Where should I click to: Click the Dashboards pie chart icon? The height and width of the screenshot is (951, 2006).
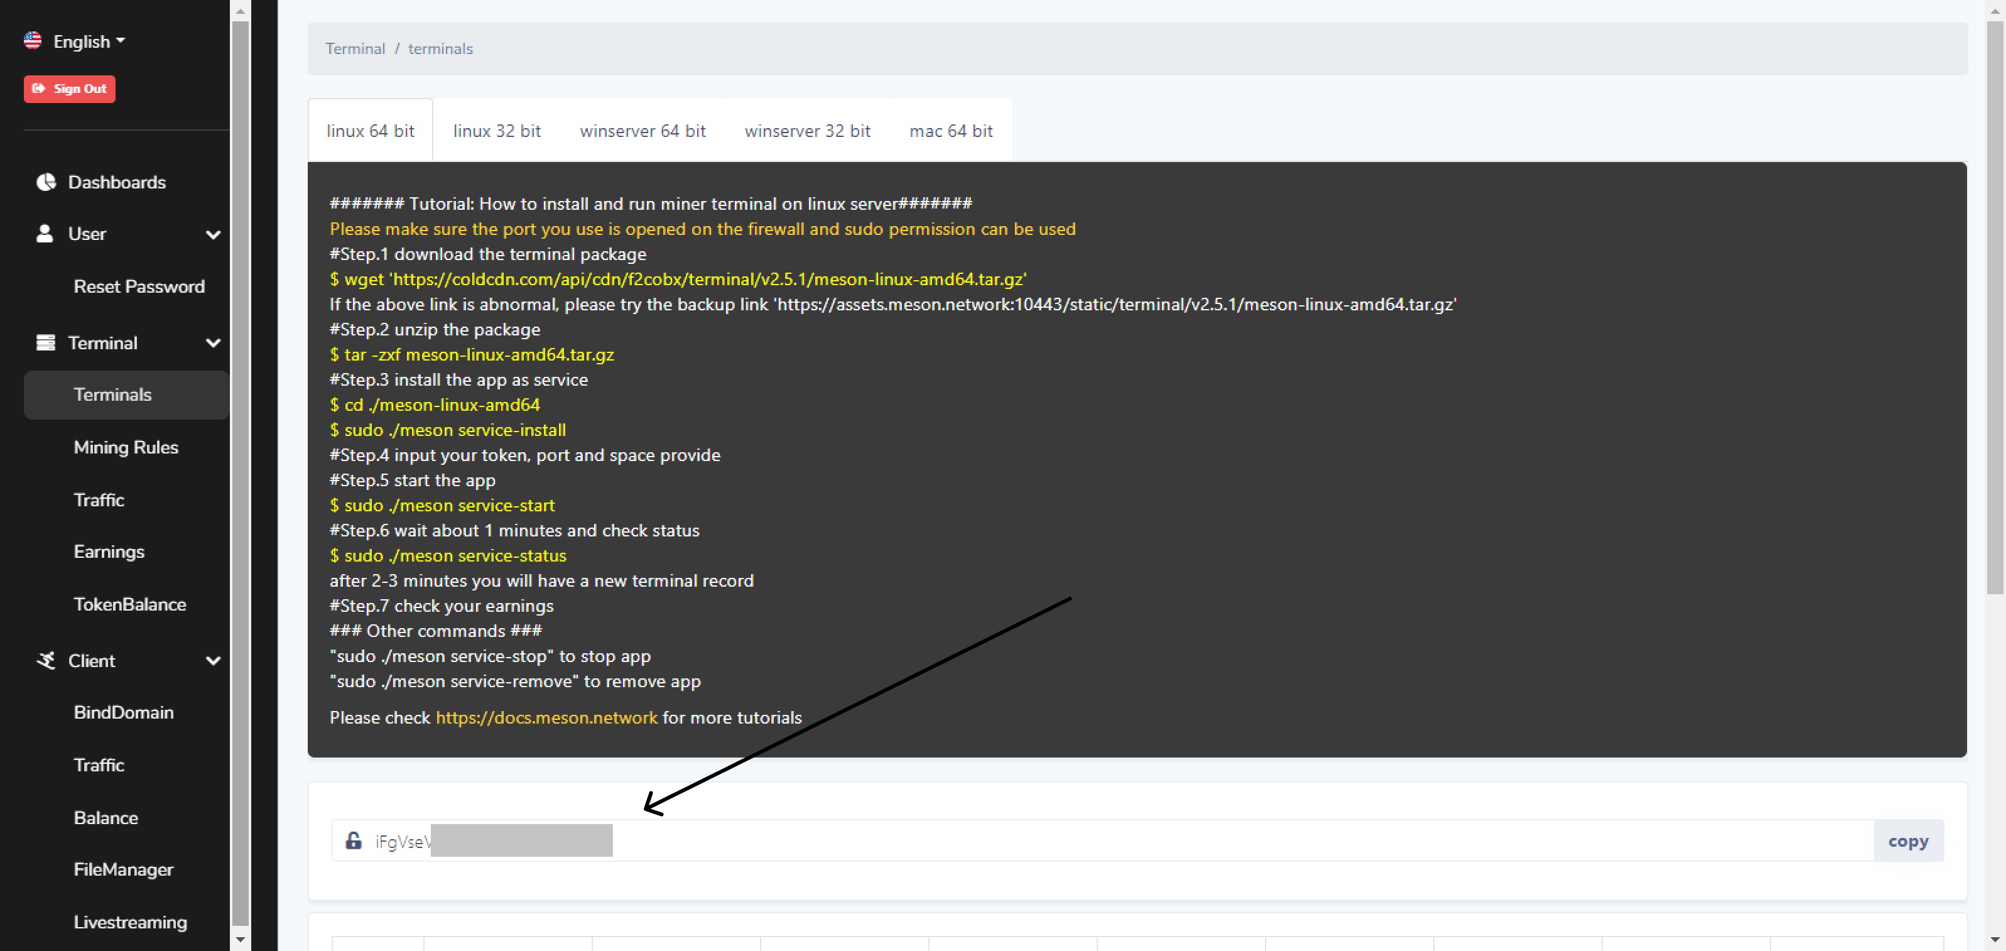(x=46, y=182)
